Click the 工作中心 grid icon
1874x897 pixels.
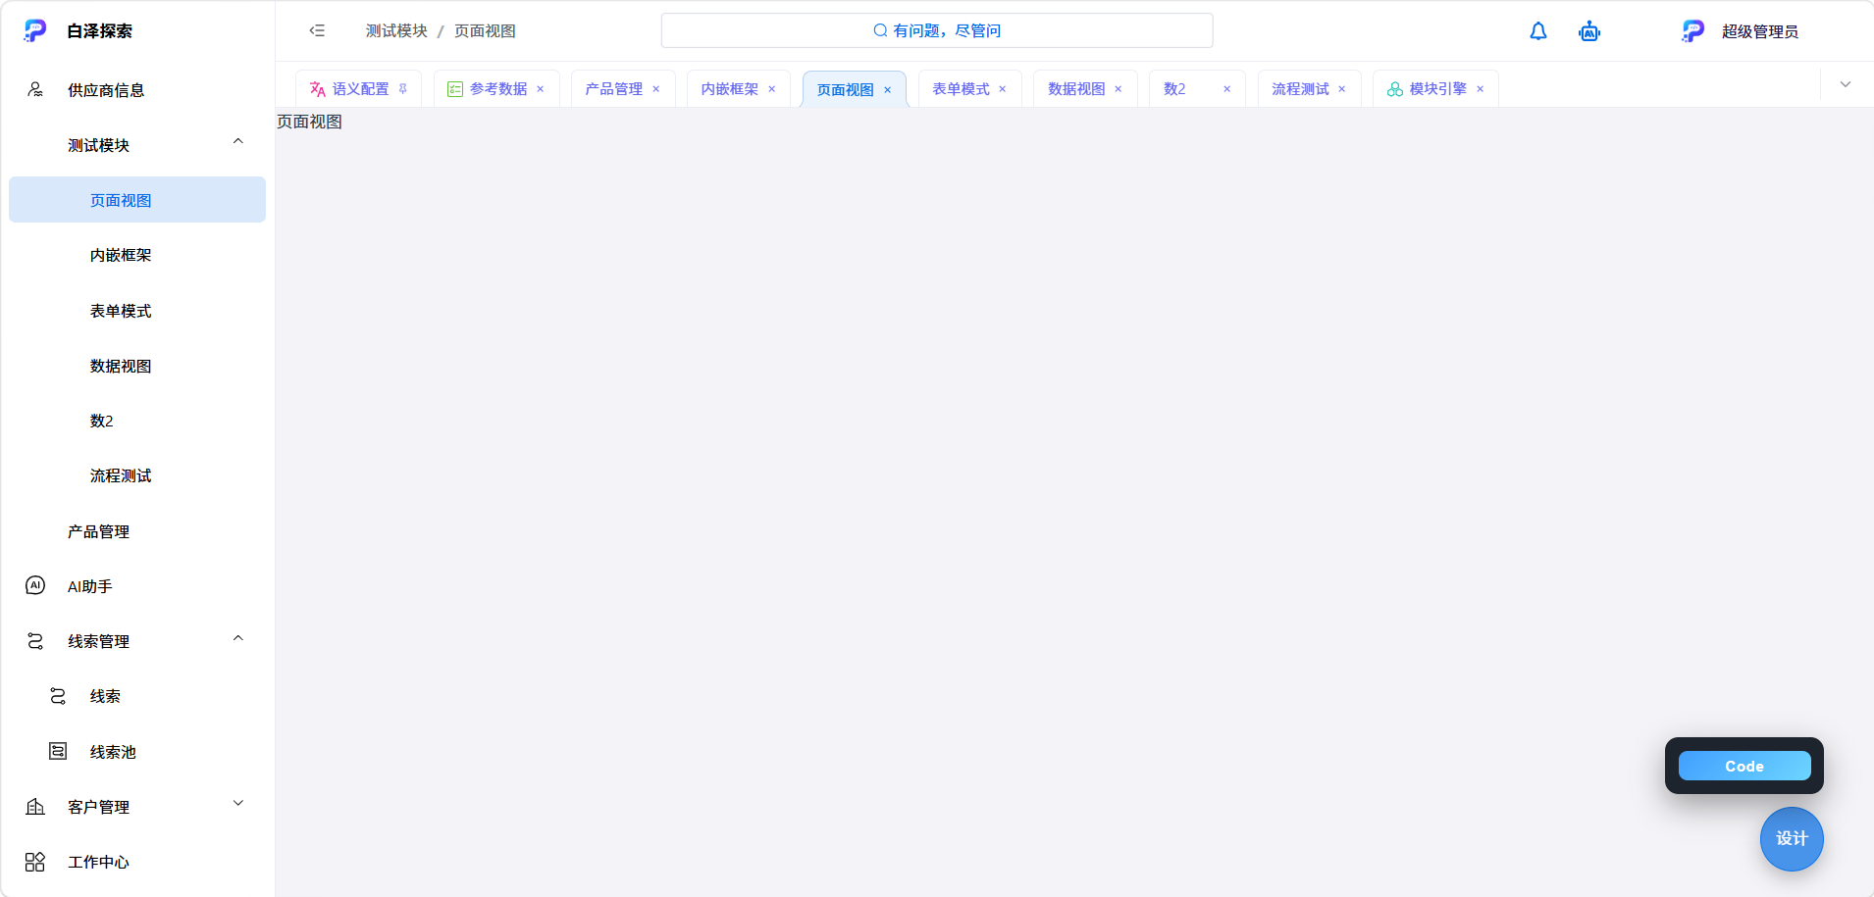pyautogui.click(x=35, y=862)
